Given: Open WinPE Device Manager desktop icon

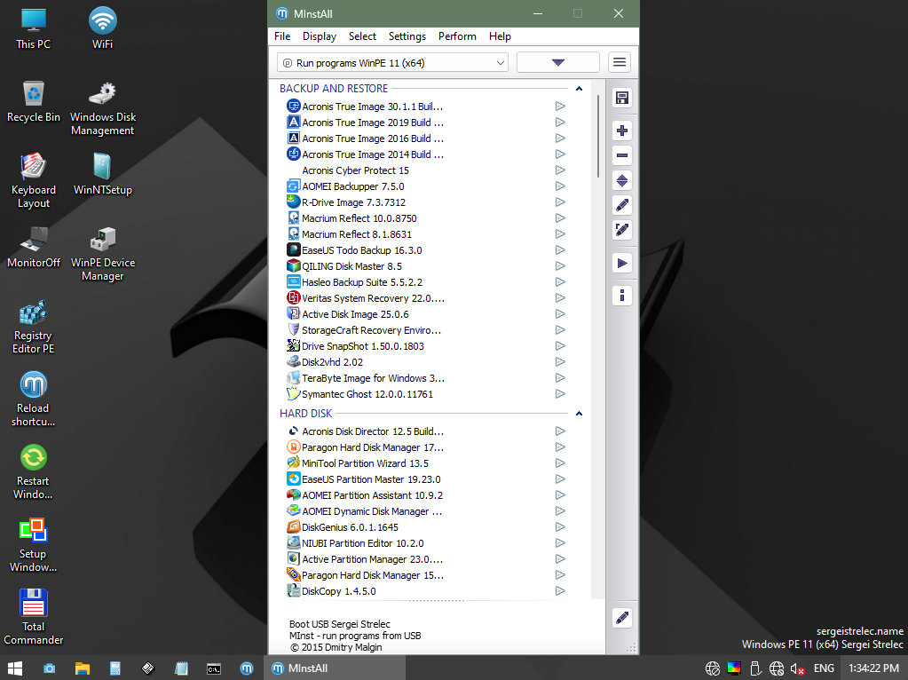Looking at the screenshot, I should 102,254.
